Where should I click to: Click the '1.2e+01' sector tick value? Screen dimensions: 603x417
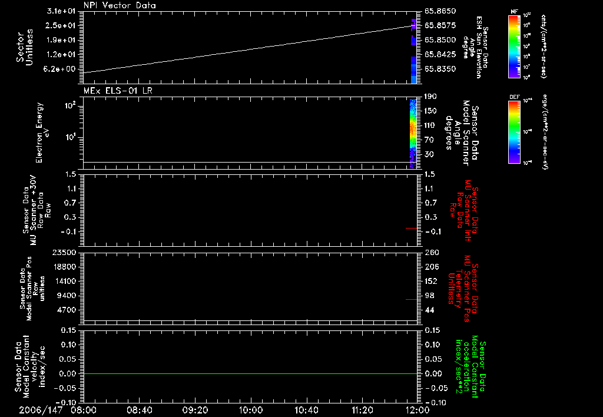(61, 55)
